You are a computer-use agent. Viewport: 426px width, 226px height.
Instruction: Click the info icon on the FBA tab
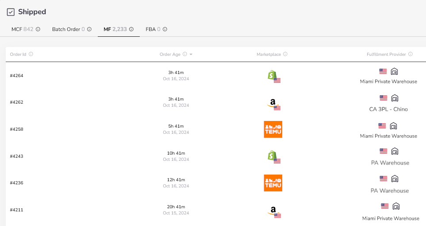[x=165, y=29]
